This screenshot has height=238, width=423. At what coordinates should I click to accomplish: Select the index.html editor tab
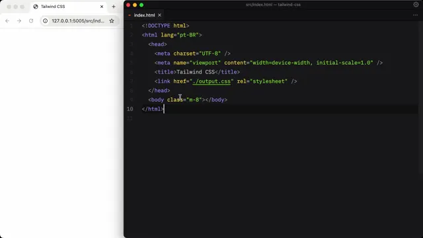144,15
